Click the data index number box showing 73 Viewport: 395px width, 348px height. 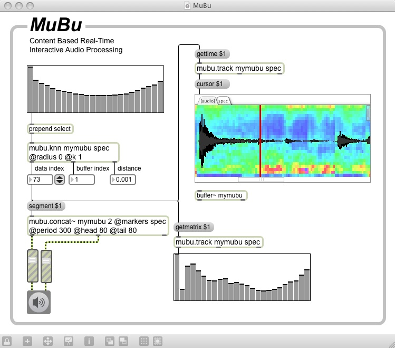(40, 180)
